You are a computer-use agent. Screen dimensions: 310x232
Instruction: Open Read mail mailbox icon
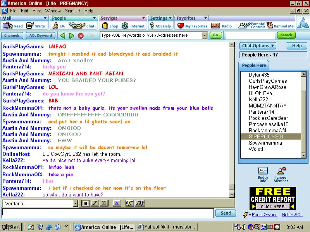click(7, 26)
